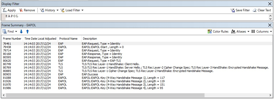
Task: Sort by Description column header
Action: click(x=90, y=39)
